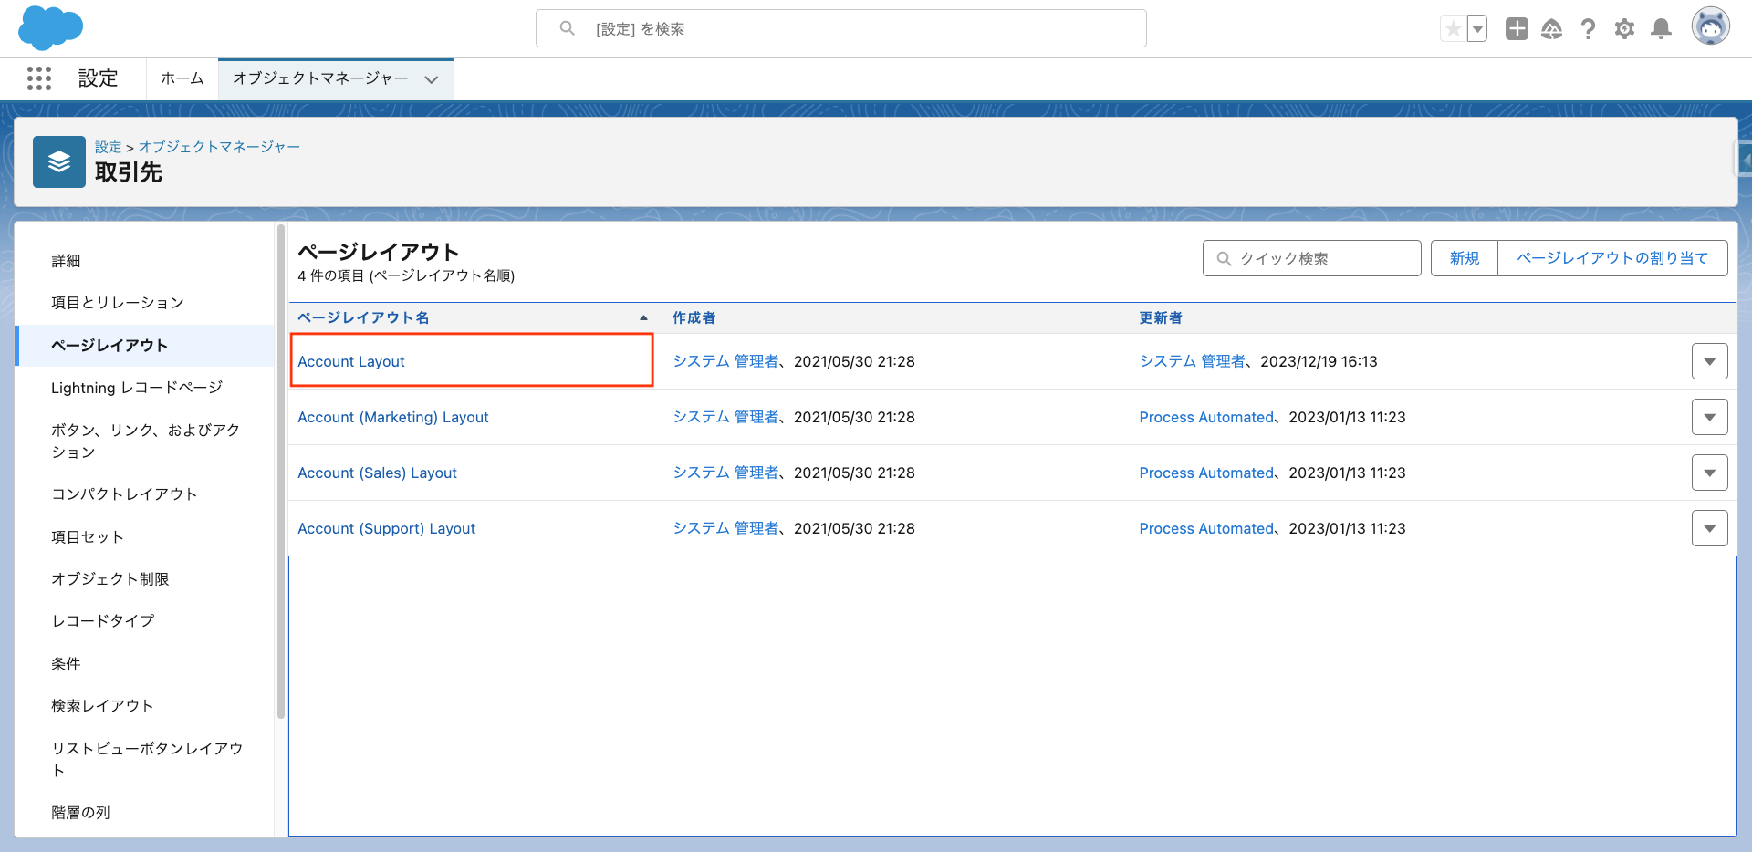Click the Trailhead upload cloud icon

coord(1552,28)
